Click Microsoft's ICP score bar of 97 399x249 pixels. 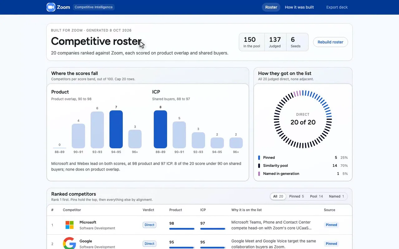[x=213, y=229]
